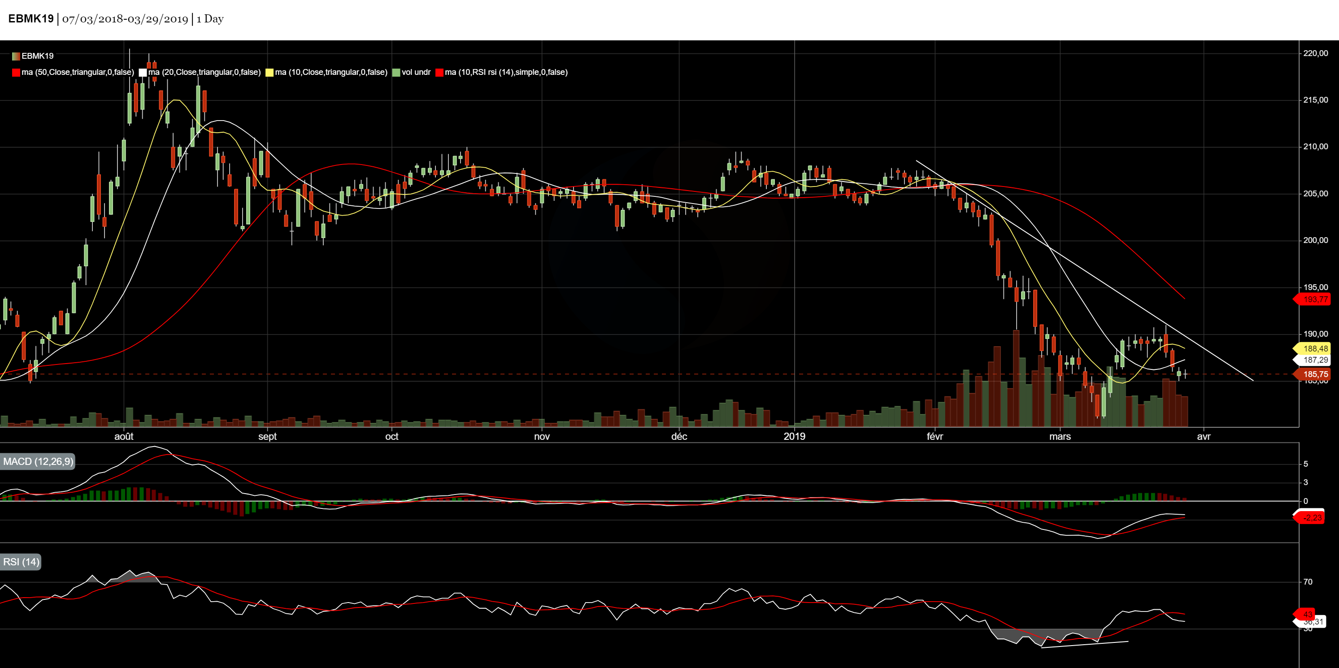The height and width of the screenshot is (668, 1339).
Task: Open the RSI (14) indicator label
Action: click(x=21, y=562)
